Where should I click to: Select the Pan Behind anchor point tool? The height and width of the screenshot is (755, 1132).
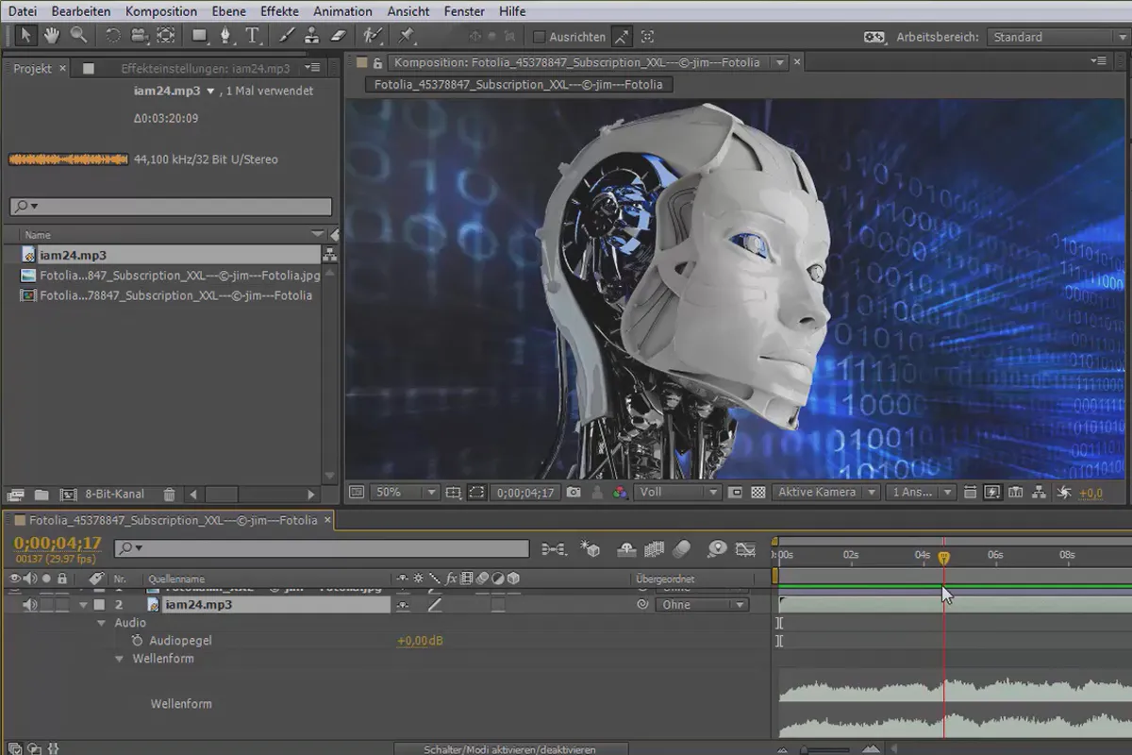[166, 36]
